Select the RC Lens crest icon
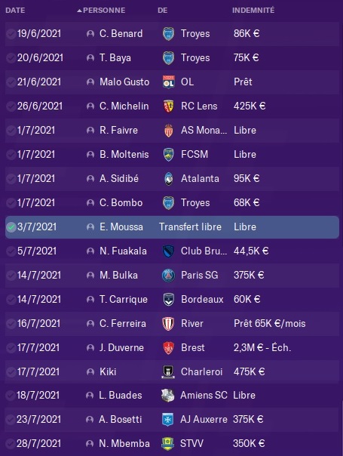This screenshot has height=456, width=343. pyautogui.click(x=168, y=106)
